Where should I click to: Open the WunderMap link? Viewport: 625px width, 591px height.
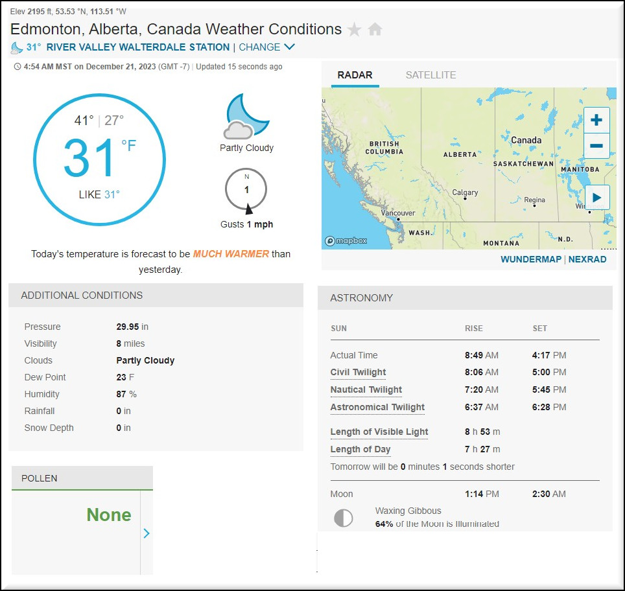[530, 259]
